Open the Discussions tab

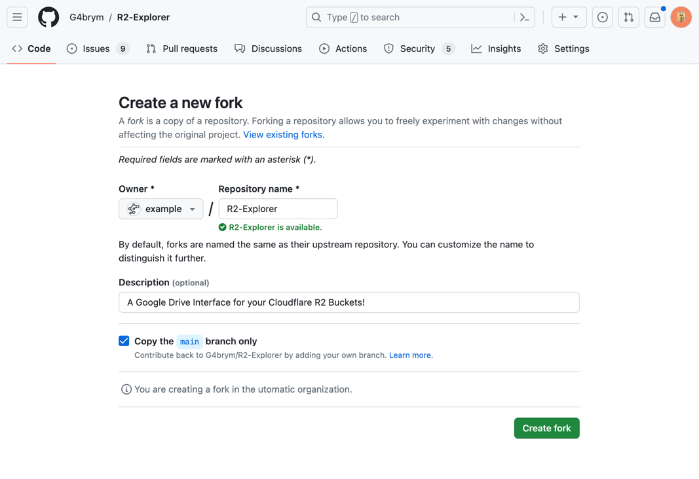click(x=269, y=48)
